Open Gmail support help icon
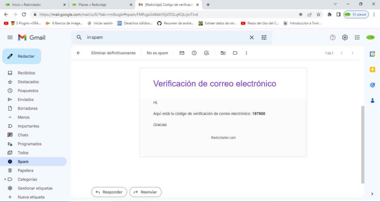The width and height of the screenshot is (380, 202). 332,37
